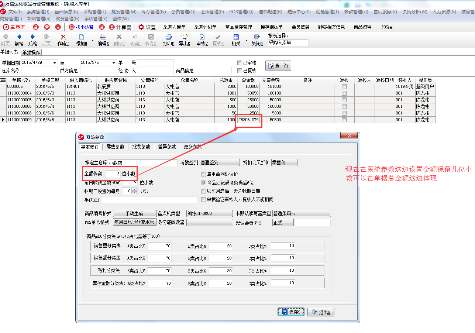Viewport: 475px width, 333px height.
Task: Go to 后页 last page
Action: click(x=46, y=40)
